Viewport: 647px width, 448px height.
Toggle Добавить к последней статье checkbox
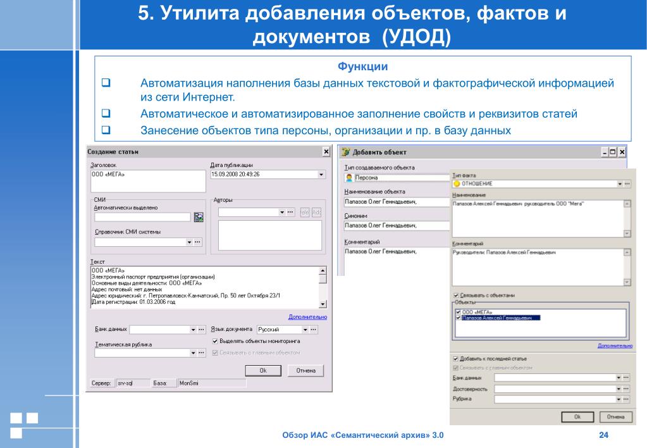tap(455, 358)
